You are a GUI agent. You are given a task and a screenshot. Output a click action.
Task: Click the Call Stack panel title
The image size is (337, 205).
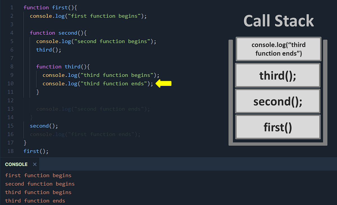pos(278,20)
